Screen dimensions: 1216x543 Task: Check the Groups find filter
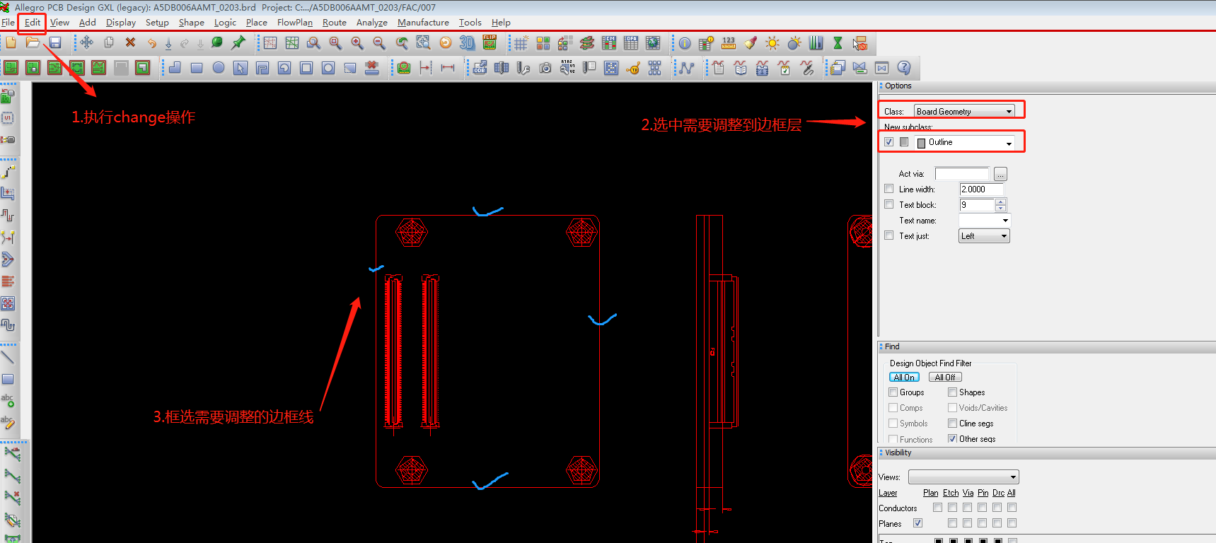click(893, 392)
